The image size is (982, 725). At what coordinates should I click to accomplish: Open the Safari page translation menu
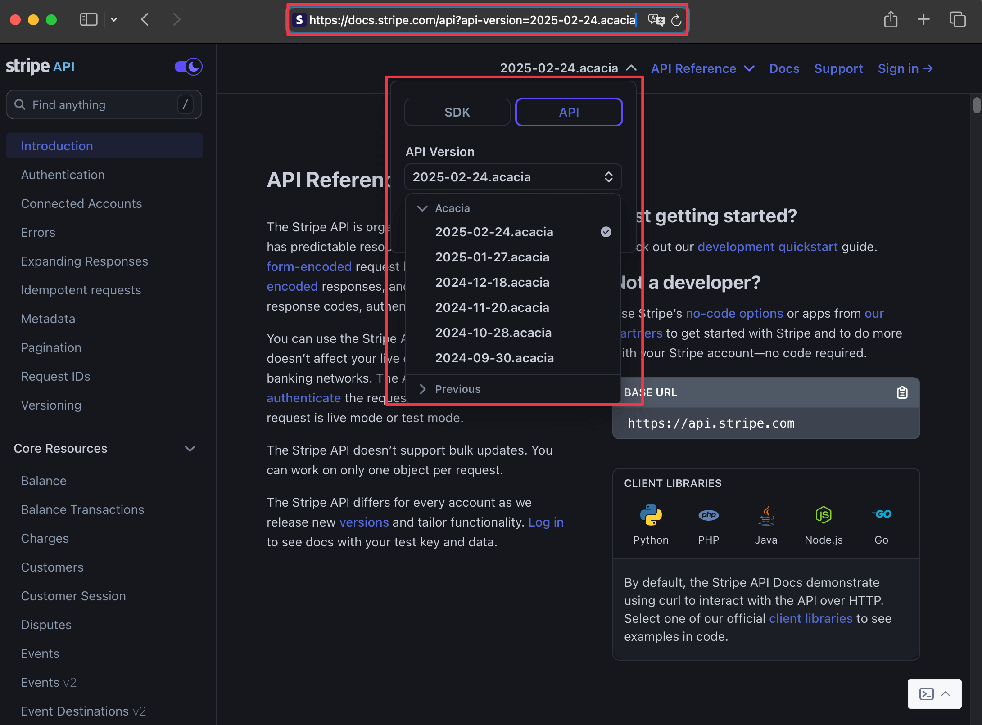[x=657, y=20]
